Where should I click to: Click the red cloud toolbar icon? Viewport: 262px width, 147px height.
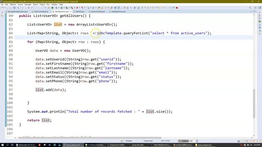[177, 8]
